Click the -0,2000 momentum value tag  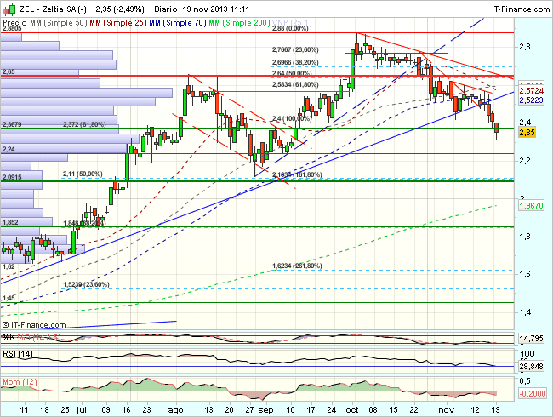click(x=532, y=393)
